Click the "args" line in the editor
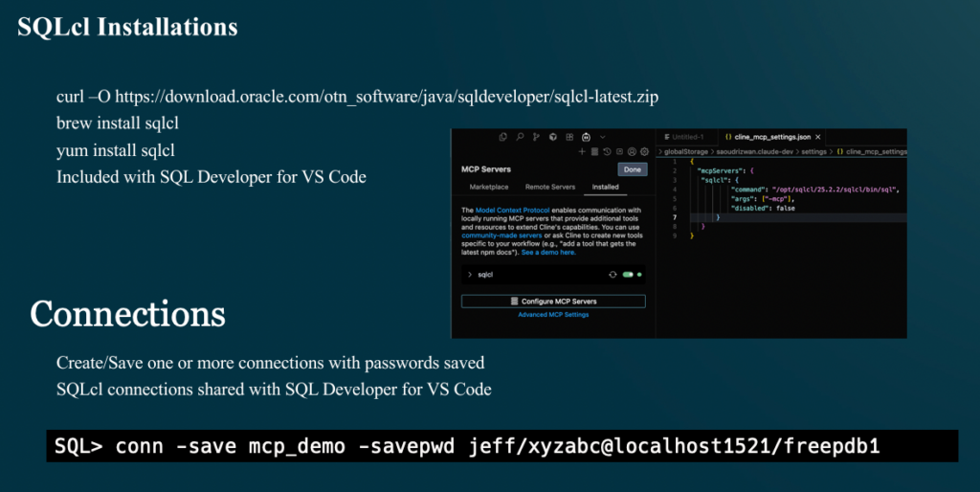 762,199
